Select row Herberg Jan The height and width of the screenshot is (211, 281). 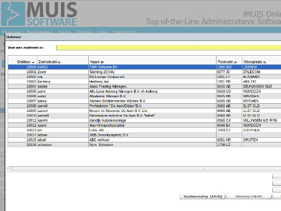point(145,81)
